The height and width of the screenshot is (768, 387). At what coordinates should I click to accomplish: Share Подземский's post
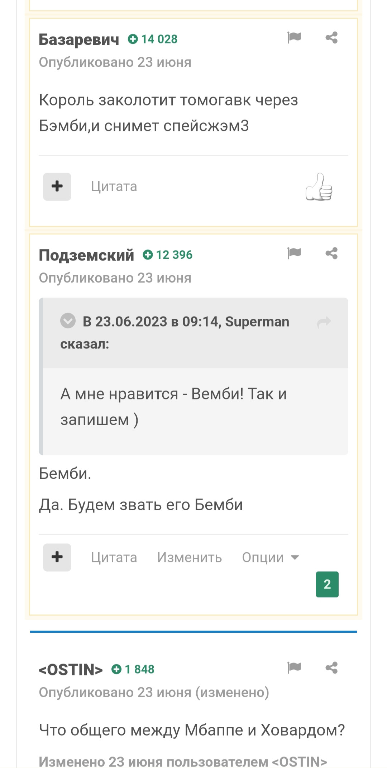(x=331, y=253)
